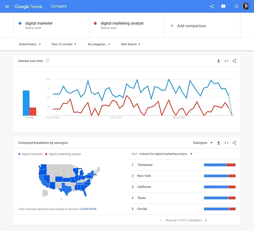The image size is (254, 231).
Task: Click digital marketer map legend item
Action: coord(30,154)
